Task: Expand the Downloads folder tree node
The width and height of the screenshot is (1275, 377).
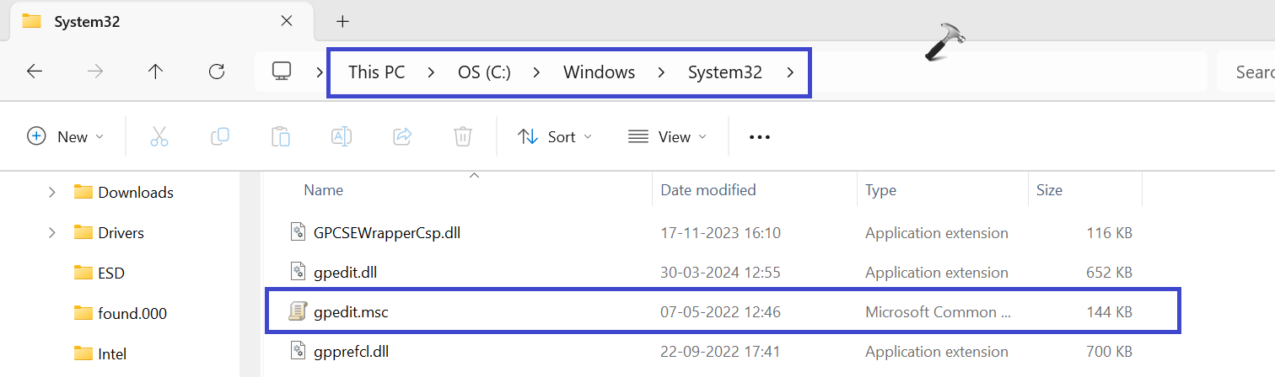Action: coord(52,193)
